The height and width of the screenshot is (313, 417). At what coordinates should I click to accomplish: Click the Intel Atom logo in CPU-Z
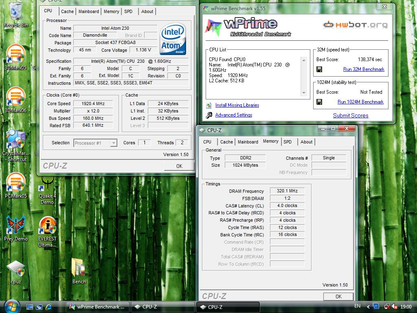173,39
